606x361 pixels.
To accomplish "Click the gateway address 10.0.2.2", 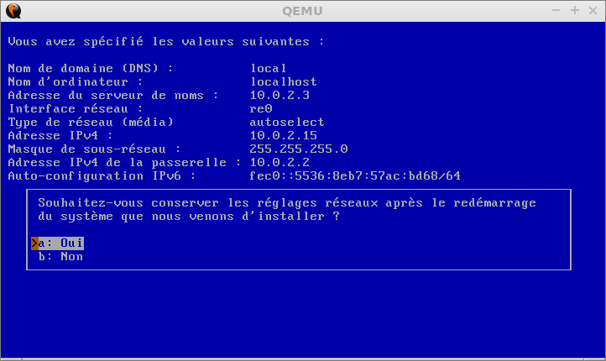I will 279,162.
